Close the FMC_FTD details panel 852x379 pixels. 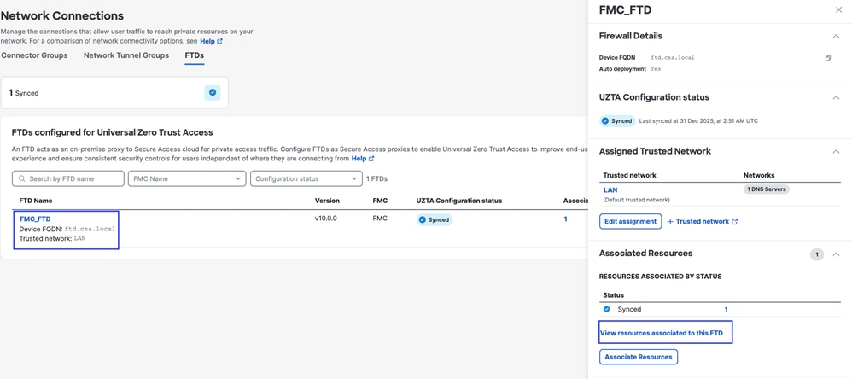[837, 9]
